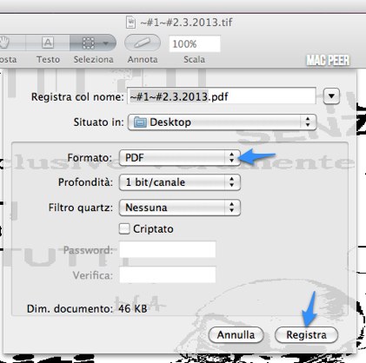Click the Registra button
Viewport: 366px width, 363px height.
[x=306, y=335]
